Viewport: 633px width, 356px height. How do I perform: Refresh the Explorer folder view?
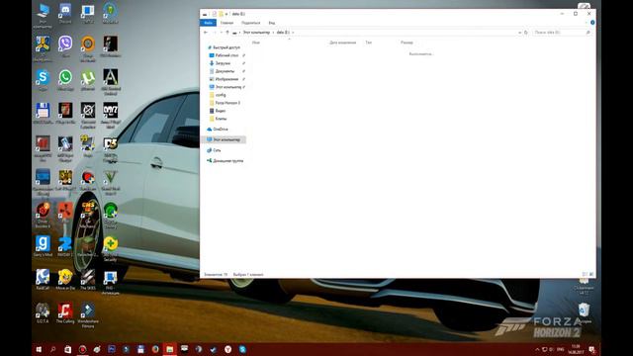(526, 33)
